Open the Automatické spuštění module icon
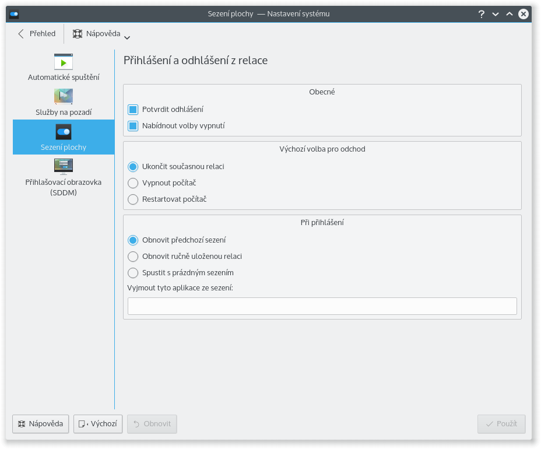The image size is (541, 449). [x=64, y=62]
